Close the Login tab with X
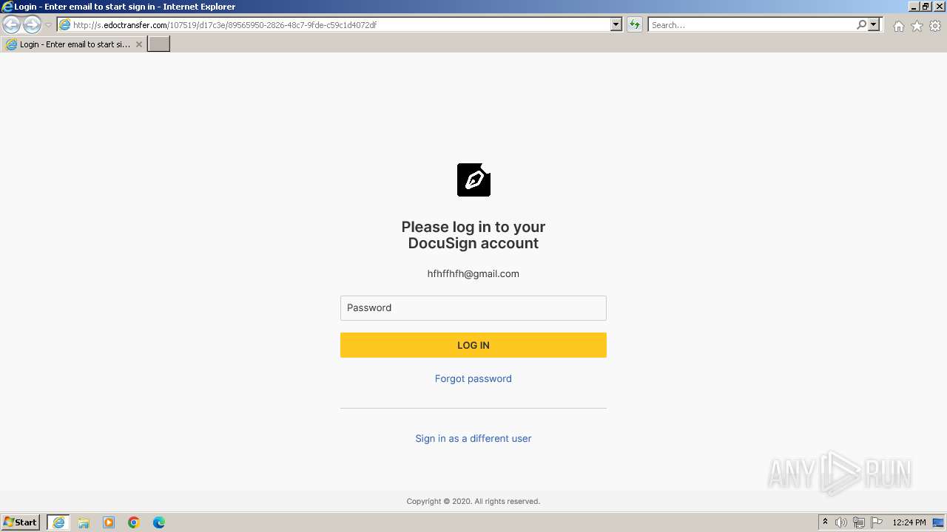The height and width of the screenshot is (532, 947). [x=139, y=44]
